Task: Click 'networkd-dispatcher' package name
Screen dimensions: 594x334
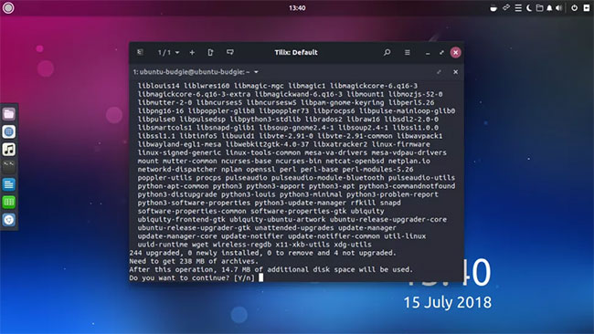Action: pyautogui.click(x=177, y=169)
